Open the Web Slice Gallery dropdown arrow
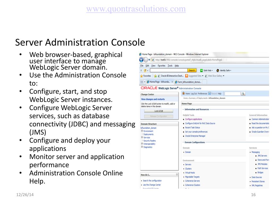 224,76
